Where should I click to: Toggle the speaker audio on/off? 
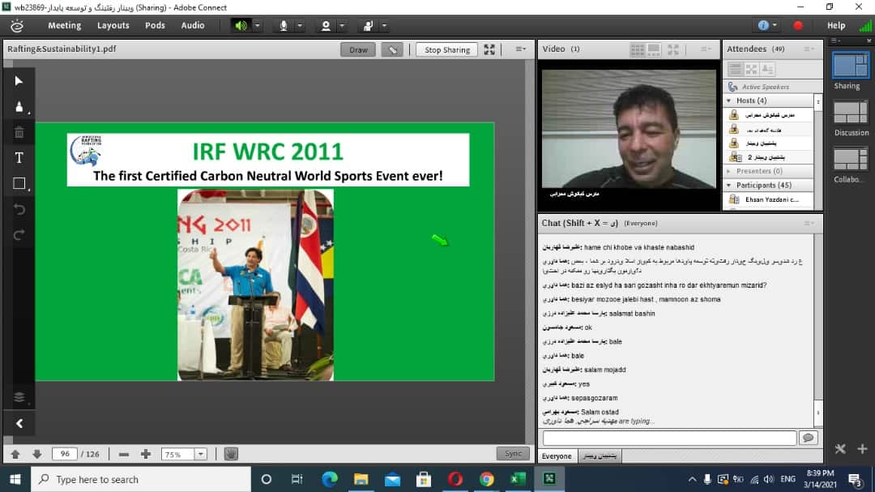click(x=240, y=25)
